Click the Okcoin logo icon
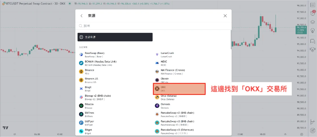The height and width of the screenshot is (137, 317). point(157,80)
